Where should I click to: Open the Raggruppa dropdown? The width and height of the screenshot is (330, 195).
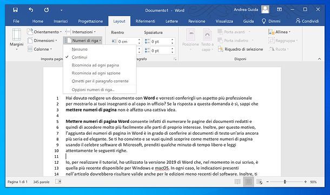283,40
